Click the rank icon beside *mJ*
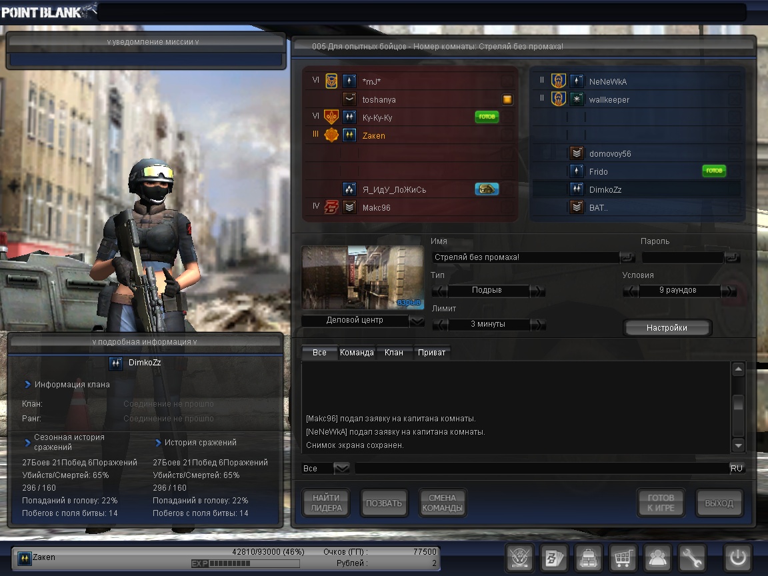 coord(349,81)
